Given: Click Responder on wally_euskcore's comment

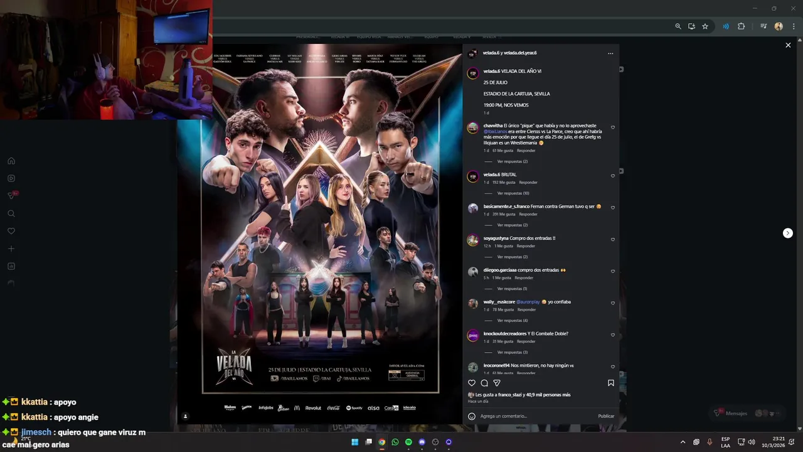Looking at the screenshot, I should point(526,309).
